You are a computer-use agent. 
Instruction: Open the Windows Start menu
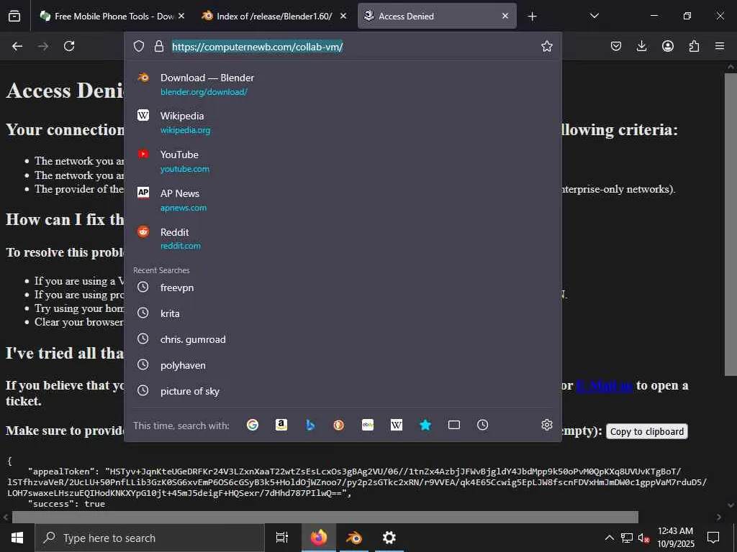coord(17,538)
